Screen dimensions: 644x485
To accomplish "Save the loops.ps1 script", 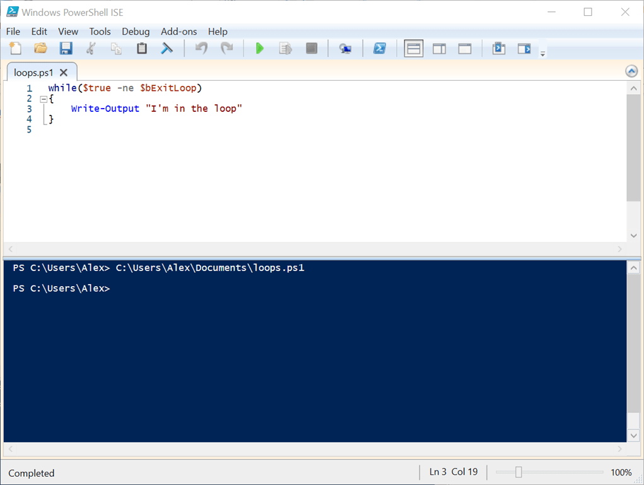I will [66, 49].
